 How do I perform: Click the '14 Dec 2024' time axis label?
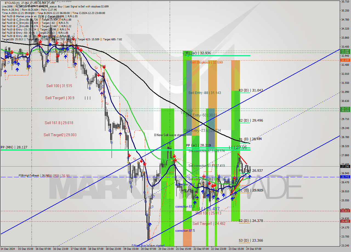click(7, 249)
